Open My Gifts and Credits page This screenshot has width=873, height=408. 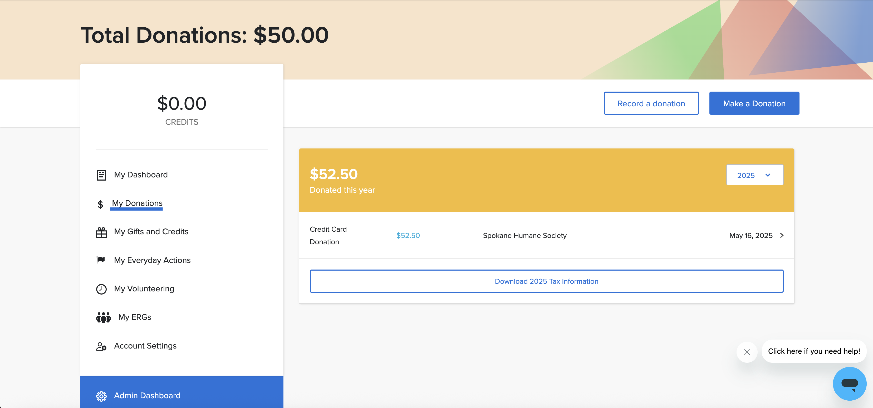coord(151,232)
